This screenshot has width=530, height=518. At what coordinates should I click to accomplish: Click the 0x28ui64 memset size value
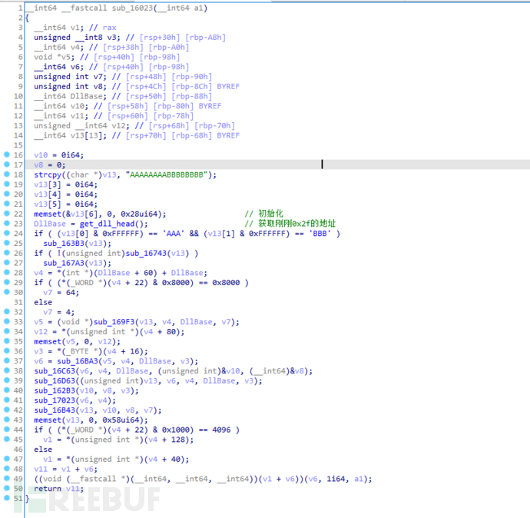click(x=139, y=214)
